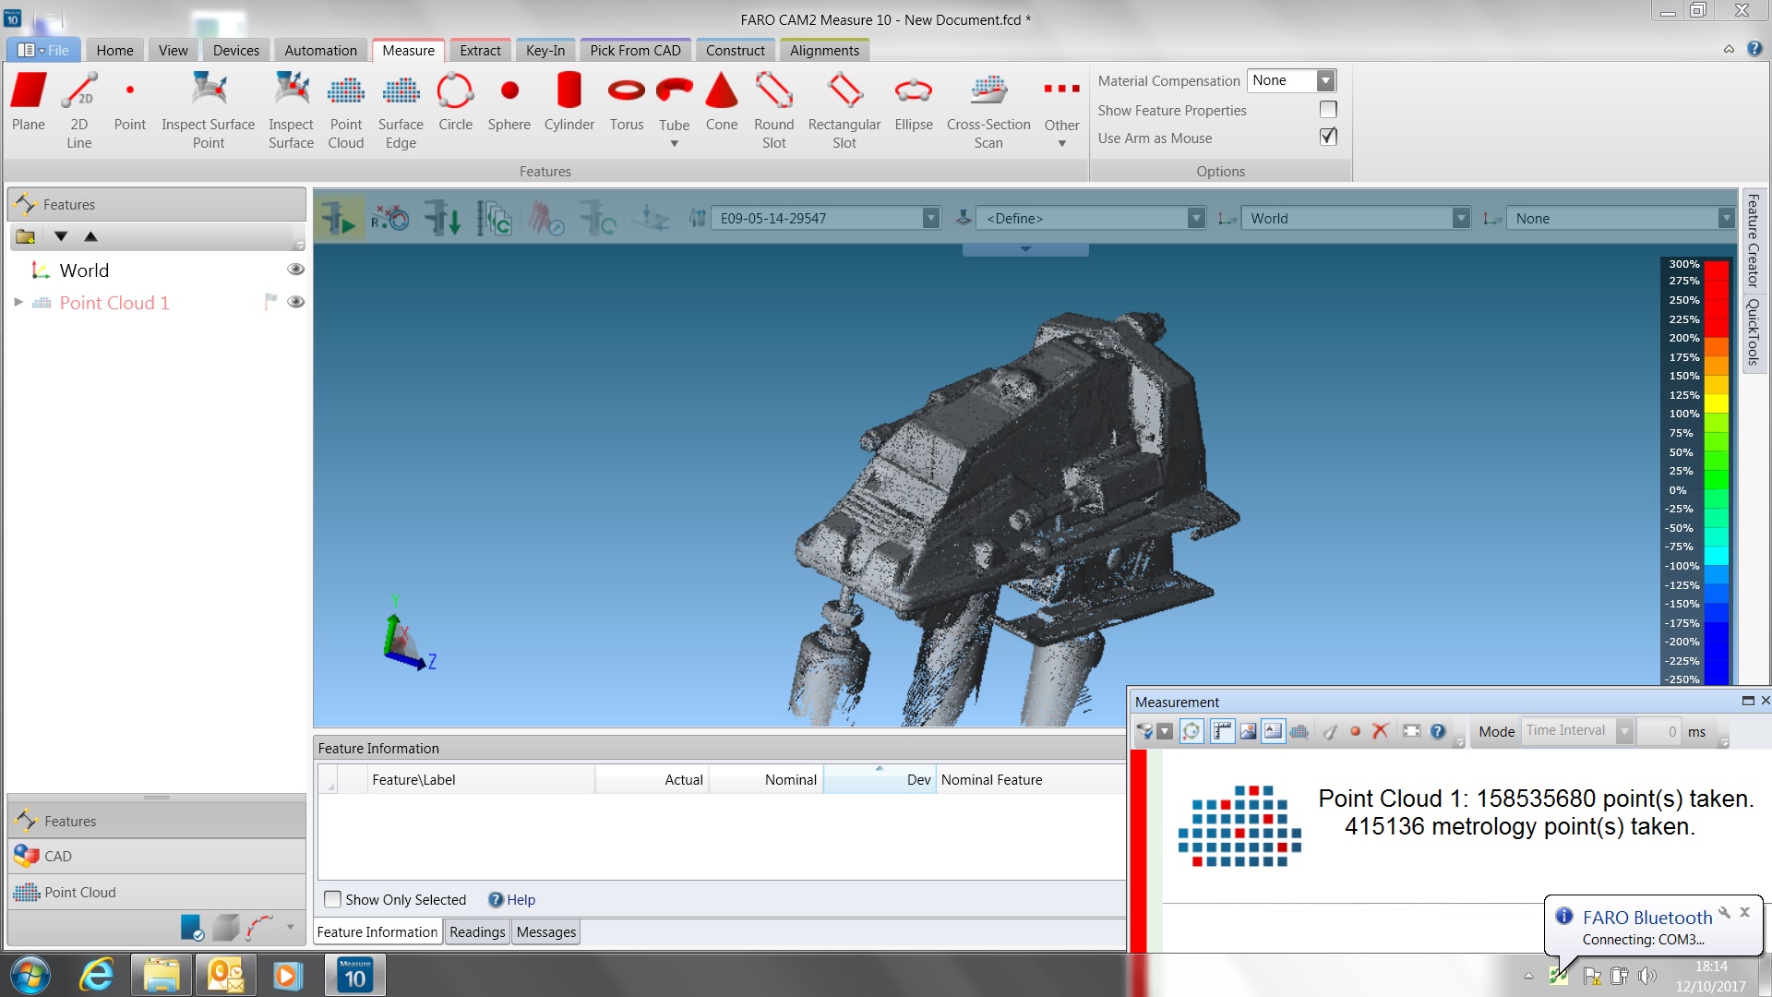
Task: Move feature up with black up arrow
Action: click(x=90, y=236)
